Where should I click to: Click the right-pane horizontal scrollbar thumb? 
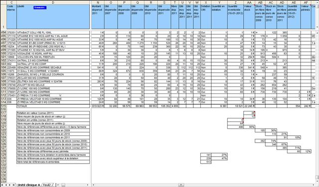(181, 185)
